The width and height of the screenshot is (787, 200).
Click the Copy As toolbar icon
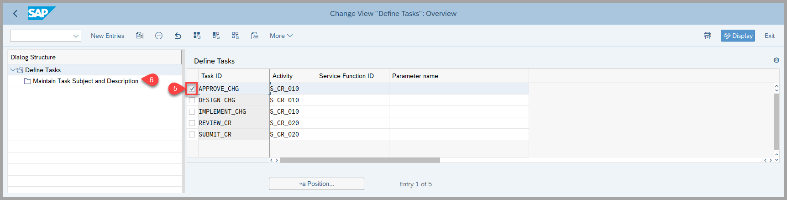click(140, 36)
